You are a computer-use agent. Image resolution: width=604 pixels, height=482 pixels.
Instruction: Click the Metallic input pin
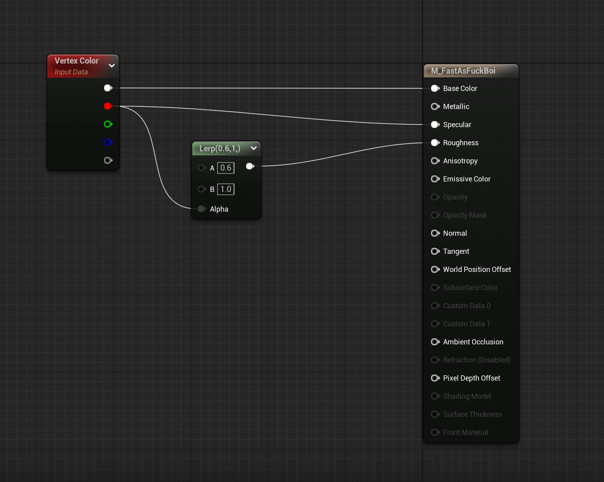[x=435, y=107]
